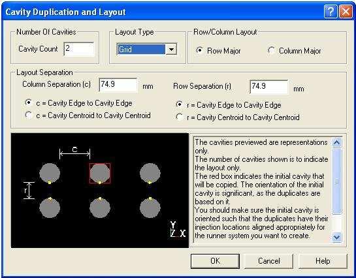Click the r dimension marker in preview
The height and width of the screenshot is (278, 356).
click(x=29, y=191)
